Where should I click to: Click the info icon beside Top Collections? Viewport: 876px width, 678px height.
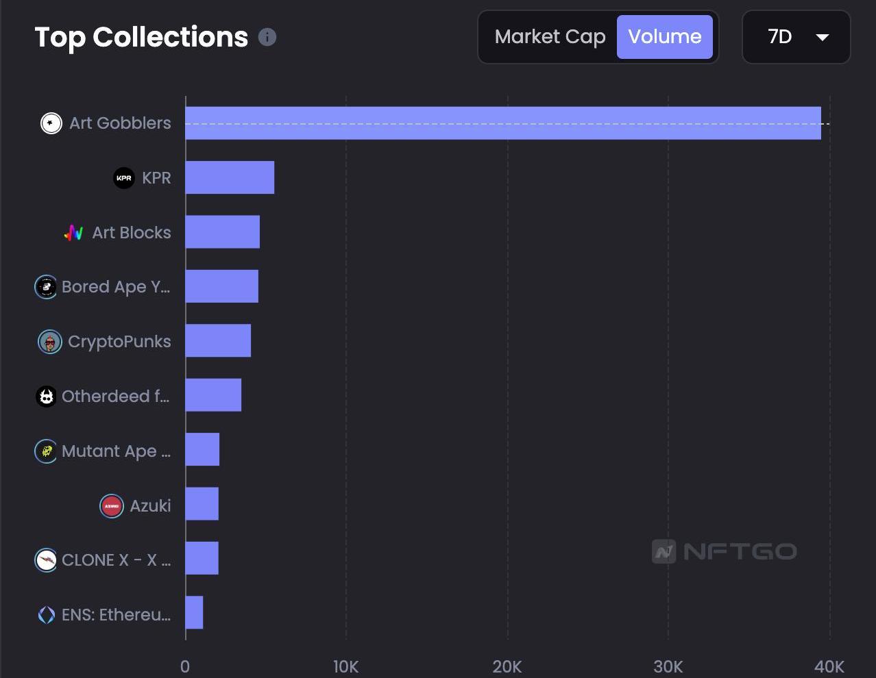[x=267, y=37]
